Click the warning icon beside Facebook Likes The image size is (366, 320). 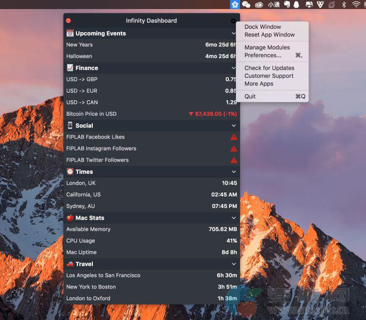pyautogui.click(x=234, y=137)
